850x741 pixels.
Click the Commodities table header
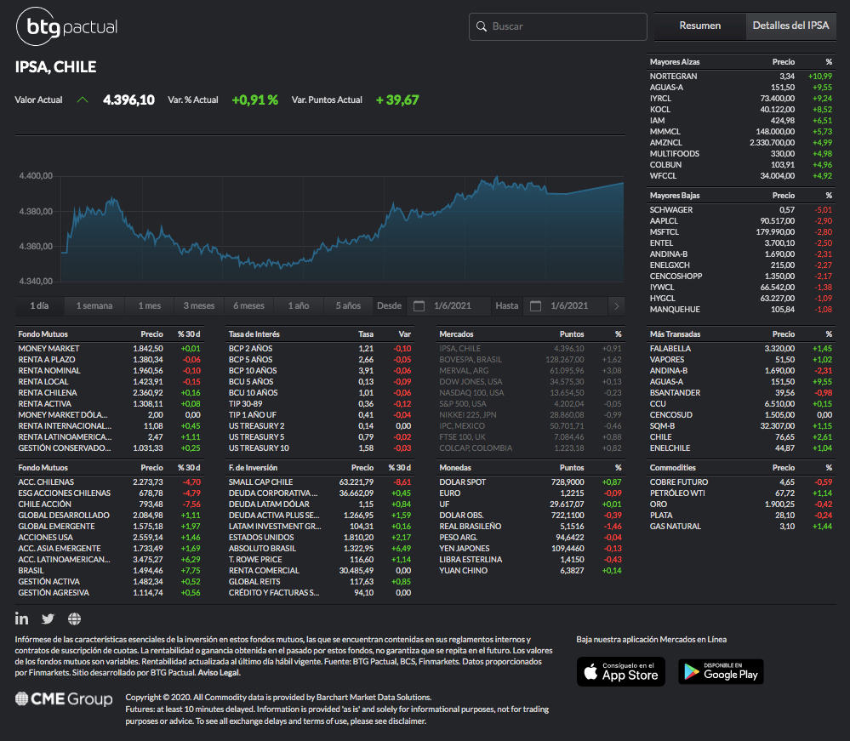[741, 467]
